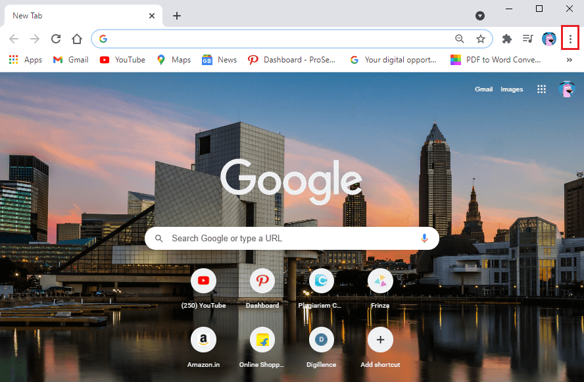The width and height of the screenshot is (584, 382).
Task: Open Apps bookmark shortcut
Action: [26, 60]
